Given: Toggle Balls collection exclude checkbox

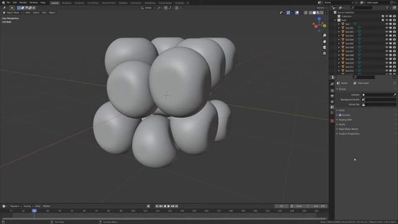Looking at the screenshot, I should [383, 20].
